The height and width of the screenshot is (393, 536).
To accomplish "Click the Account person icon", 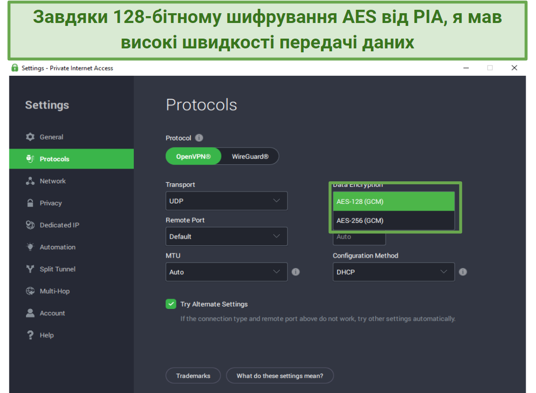I will (x=30, y=313).
